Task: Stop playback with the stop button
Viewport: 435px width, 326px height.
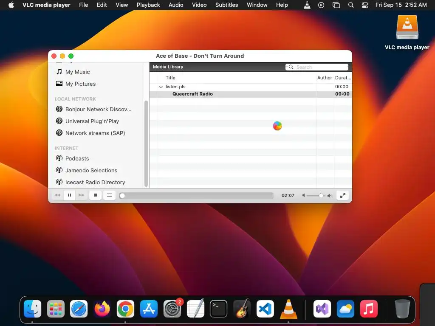Action: coord(95,195)
